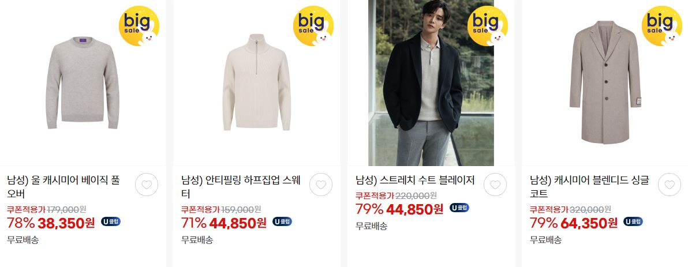688x267 pixels.
Task: Click big sale badge on blazer photo
Action: (488, 26)
